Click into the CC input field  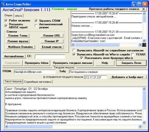(x=50, y=57)
